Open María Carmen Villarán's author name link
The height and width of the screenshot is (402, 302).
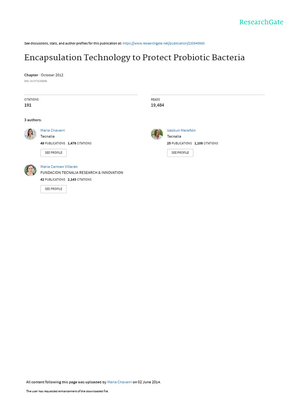click(59, 166)
